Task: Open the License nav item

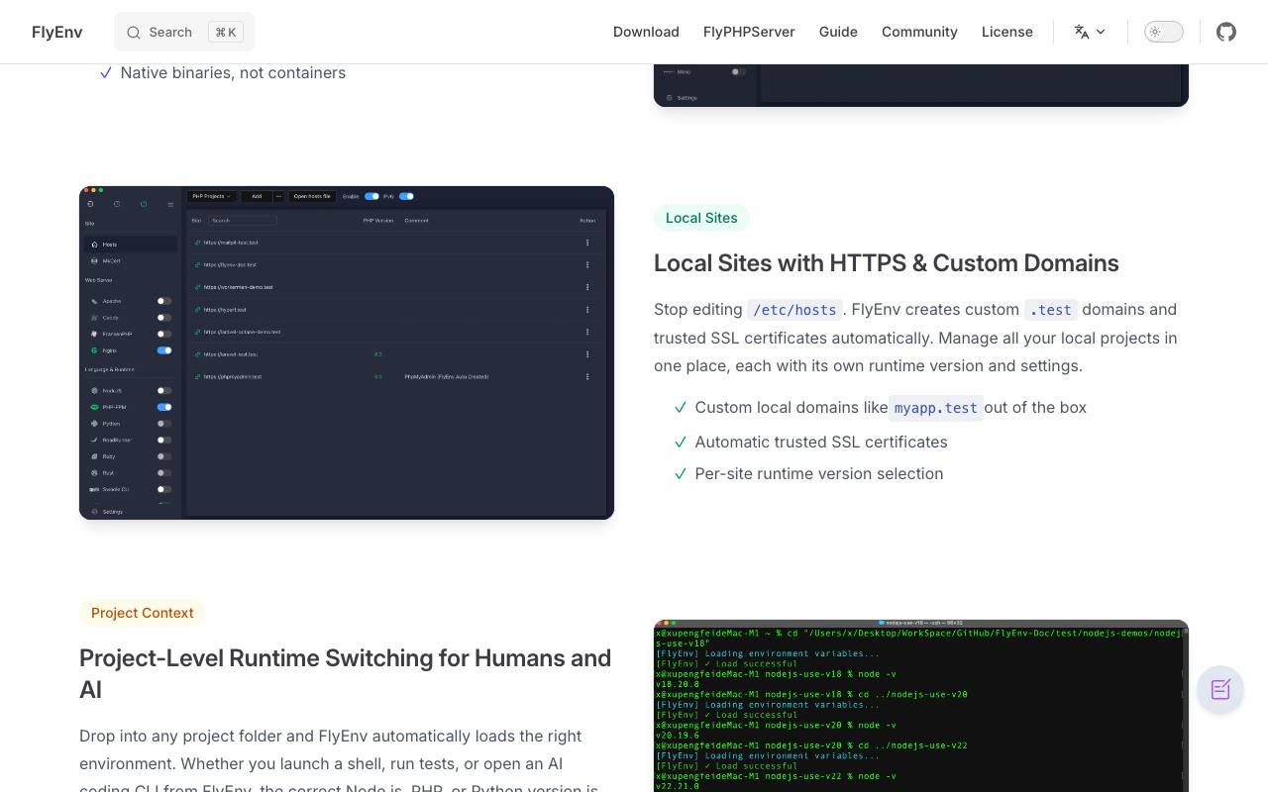Action: point(1007,32)
